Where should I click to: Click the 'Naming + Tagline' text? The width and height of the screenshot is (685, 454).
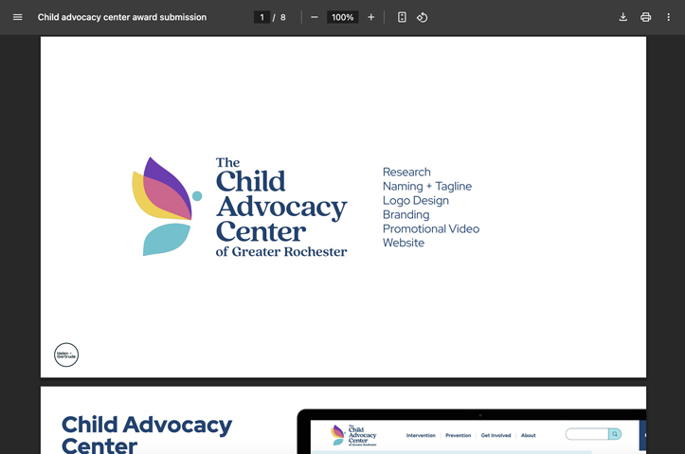(x=427, y=186)
